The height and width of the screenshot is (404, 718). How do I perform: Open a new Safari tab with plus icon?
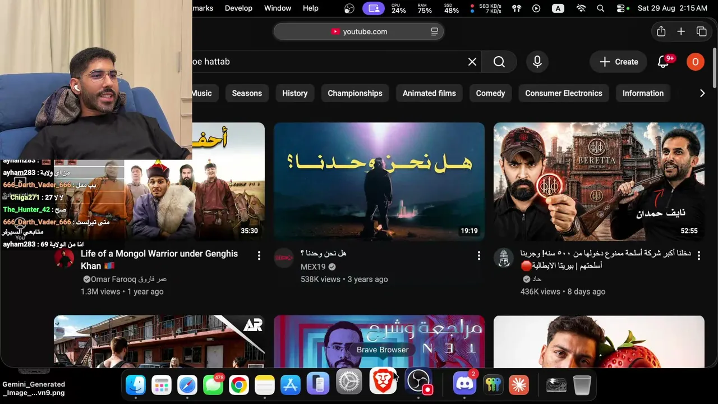(681, 31)
